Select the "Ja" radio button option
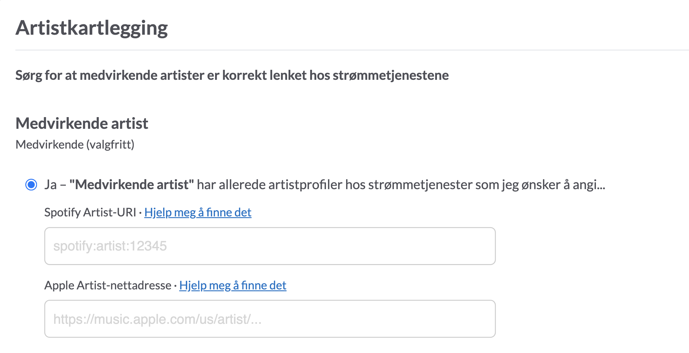This screenshot has height=353, width=689. coord(31,185)
